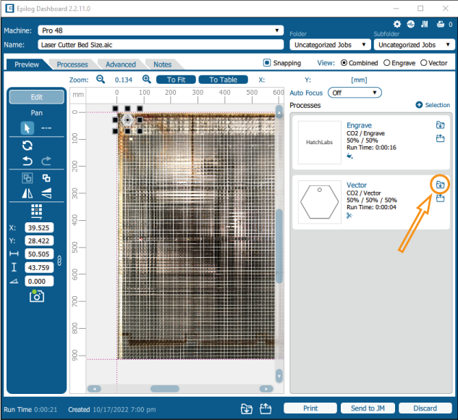The width and height of the screenshot is (458, 420).
Task: Expand the Auto Focus dropdown
Action: tap(354, 93)
